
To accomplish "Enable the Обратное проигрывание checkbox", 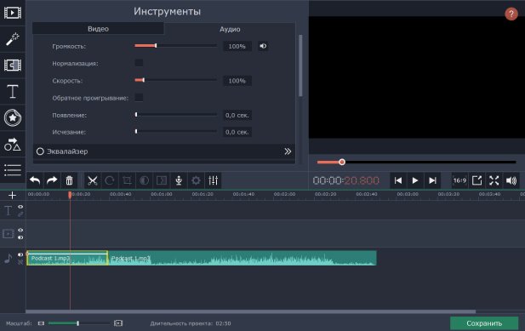I will pos(139,97).
